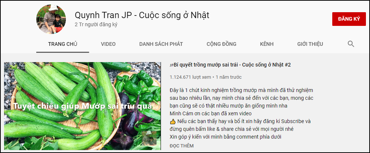Click the description line starting Đây là 1 chút
The width and height of the screenshot is (370, 153).
(241, 90)
